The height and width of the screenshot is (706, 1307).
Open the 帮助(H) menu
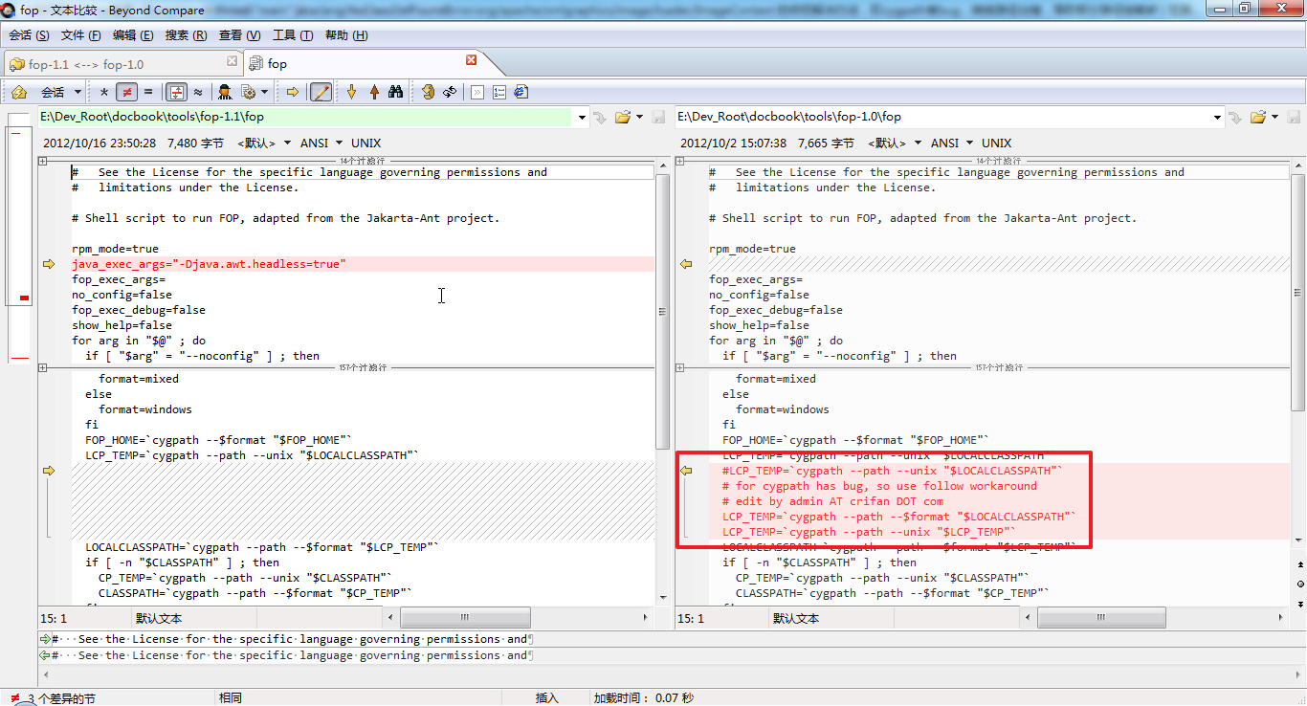tap(346, 35)
